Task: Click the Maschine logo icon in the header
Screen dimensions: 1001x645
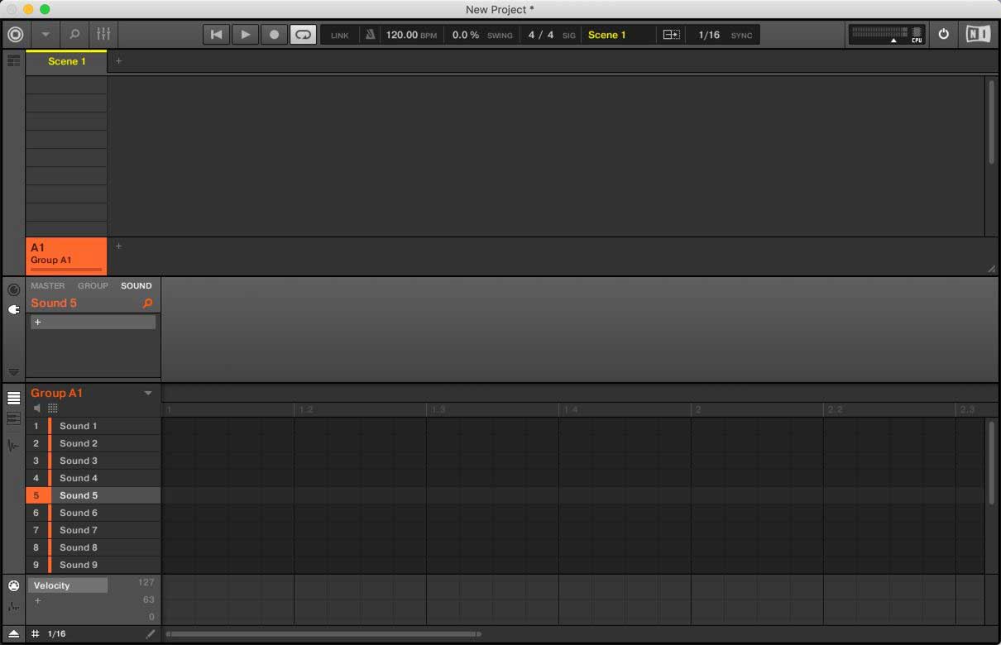Action: click(x=14, y=34)
